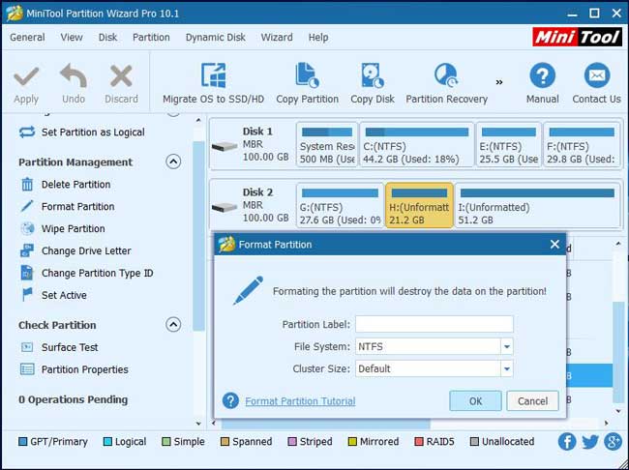This screenshot has height=470, width=629.
Task: Run Surface Test on partition
Action: pos(59,347)
